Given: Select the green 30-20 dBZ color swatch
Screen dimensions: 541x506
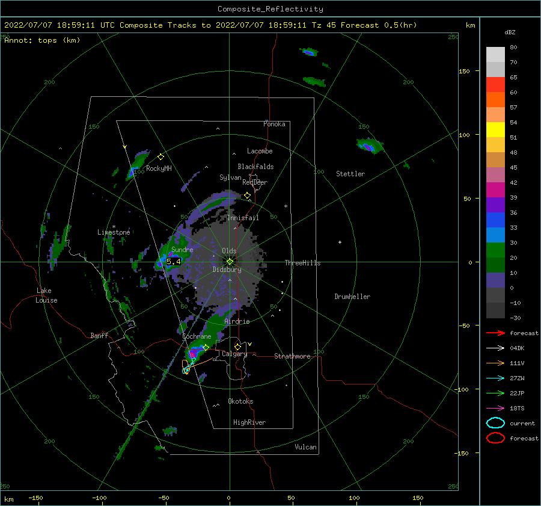Looking at the screenshot, I should [495, 250].
